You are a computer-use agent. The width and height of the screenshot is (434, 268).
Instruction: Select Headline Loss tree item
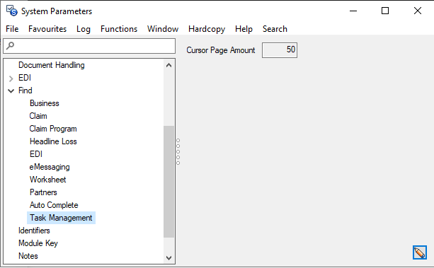(53, 141)
